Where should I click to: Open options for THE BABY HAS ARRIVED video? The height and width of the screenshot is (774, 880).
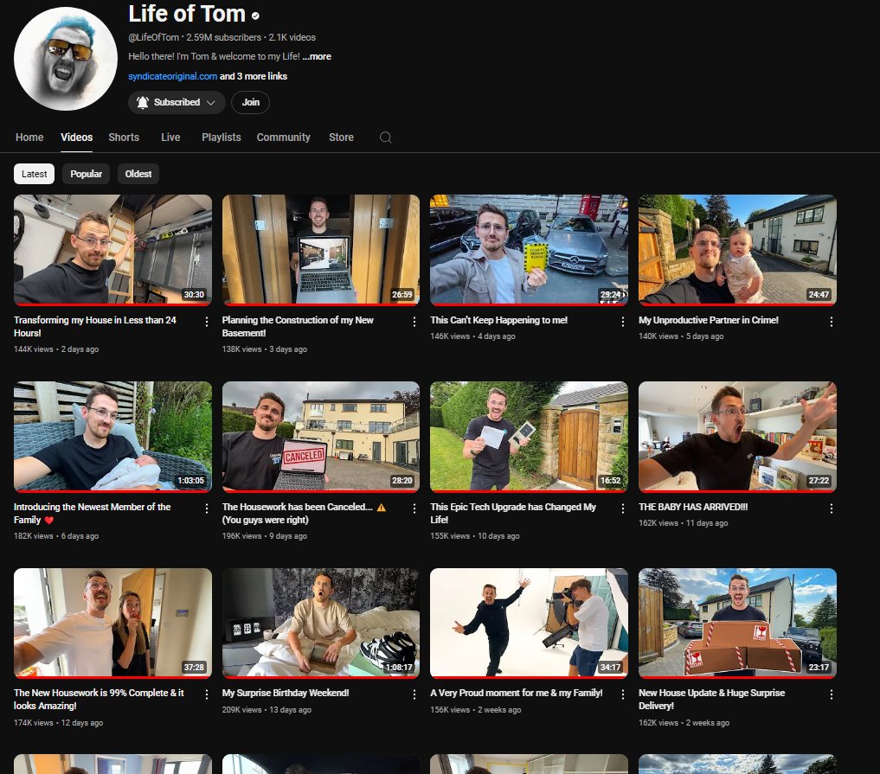pyautogui.click(x=832, y=509)
